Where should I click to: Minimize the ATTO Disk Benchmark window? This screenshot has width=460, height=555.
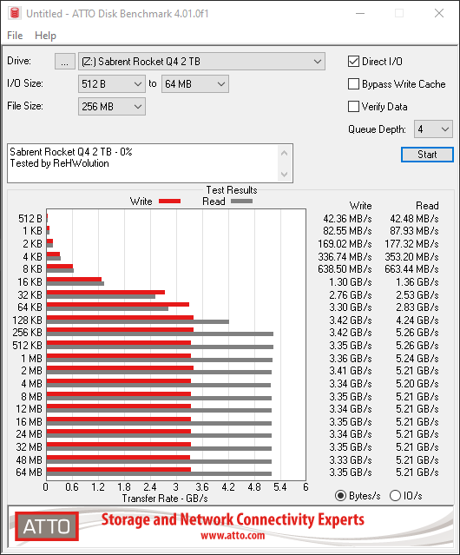(360, 13)
